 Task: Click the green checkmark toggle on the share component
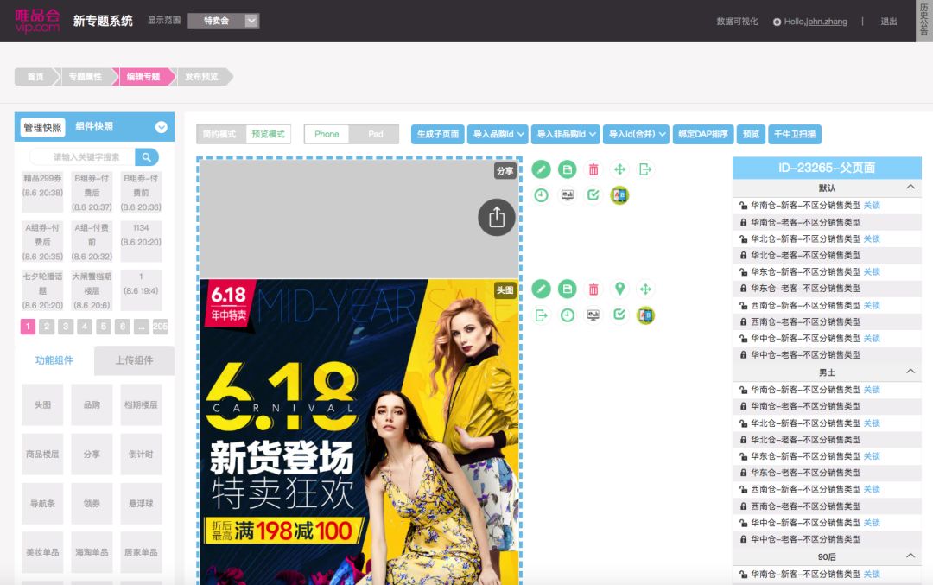click(593, 194)
